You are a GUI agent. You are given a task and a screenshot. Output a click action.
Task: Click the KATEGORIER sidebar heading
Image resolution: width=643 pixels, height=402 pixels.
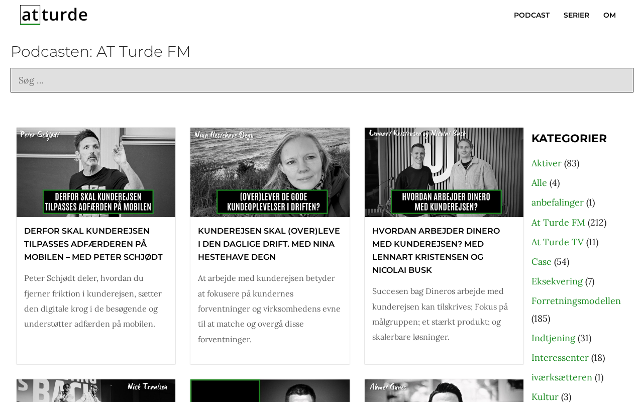(569, 139)
